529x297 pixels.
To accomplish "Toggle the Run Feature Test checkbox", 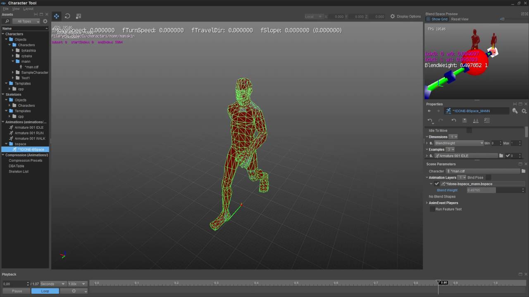I will click(432, 209).
